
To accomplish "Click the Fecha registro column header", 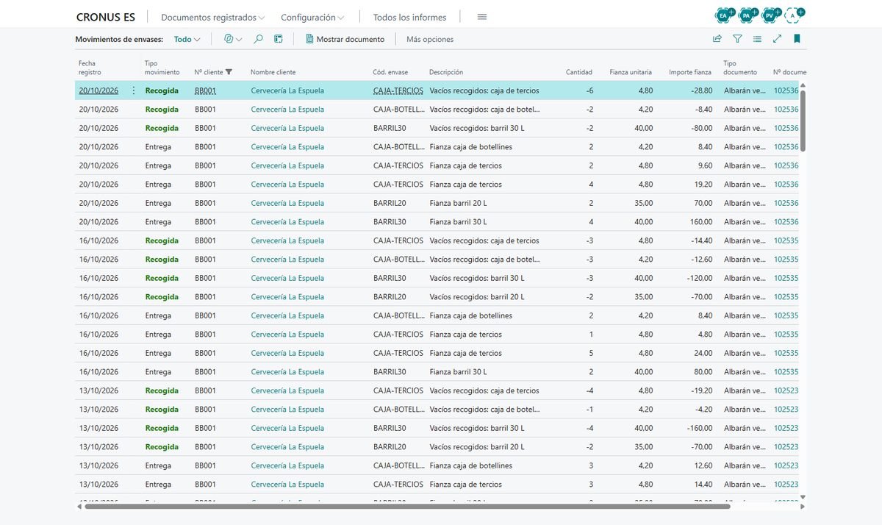I will click(x=90, y=68).
